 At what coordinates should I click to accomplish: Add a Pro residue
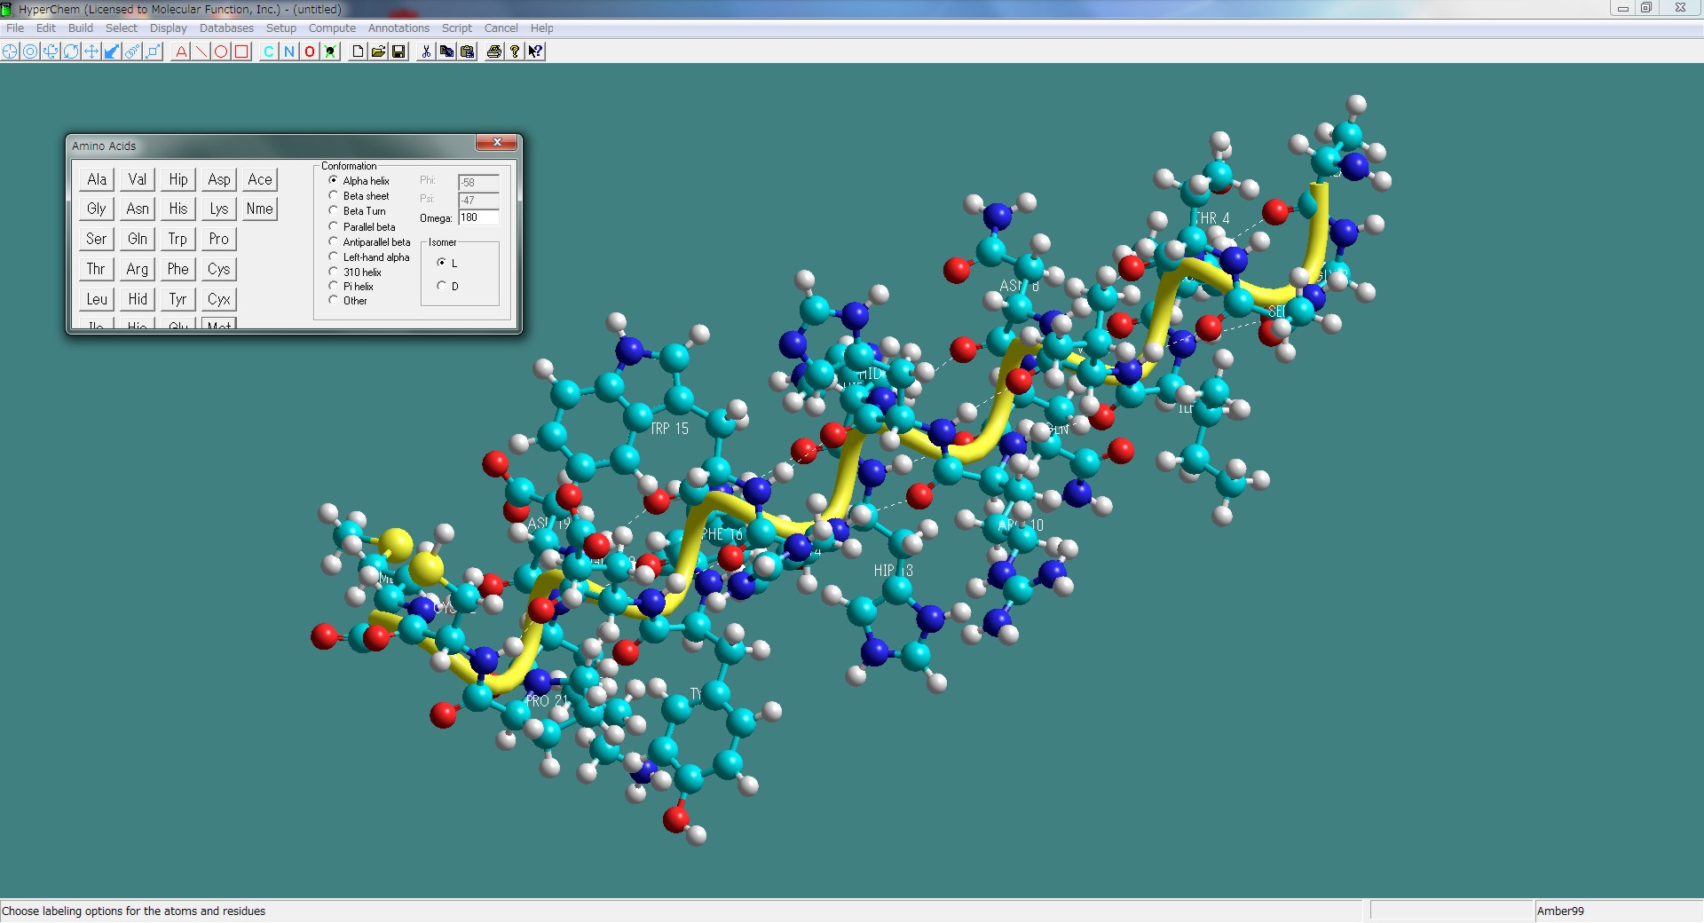point(219,239)
